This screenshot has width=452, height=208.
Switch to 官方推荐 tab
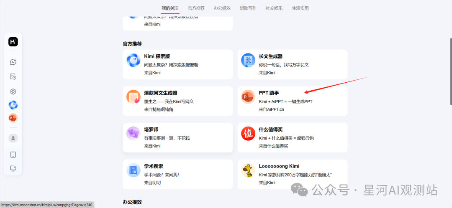coord(196,8)
